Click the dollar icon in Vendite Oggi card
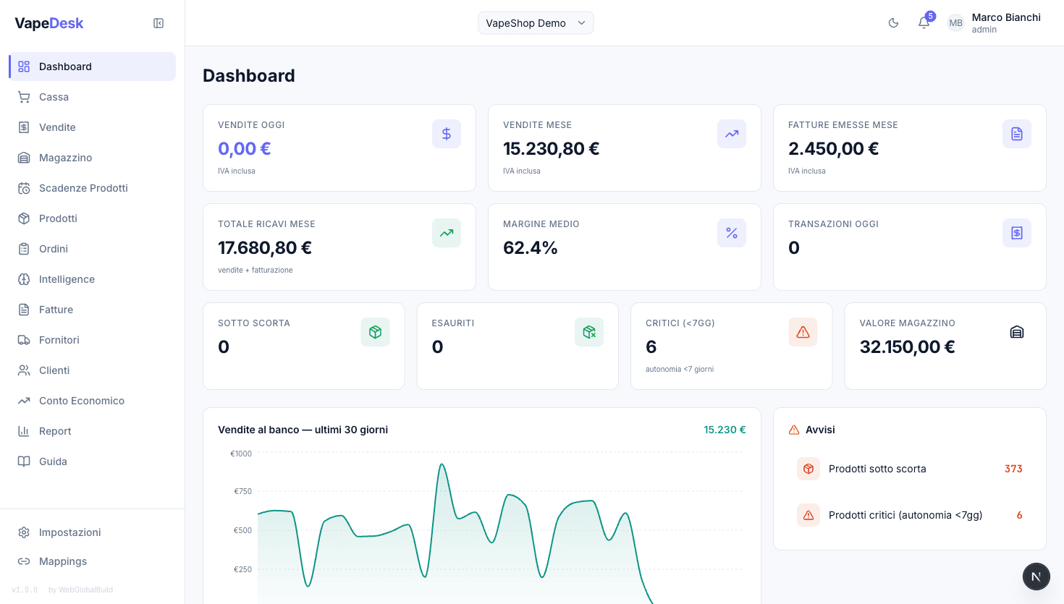 pos(447,134)
